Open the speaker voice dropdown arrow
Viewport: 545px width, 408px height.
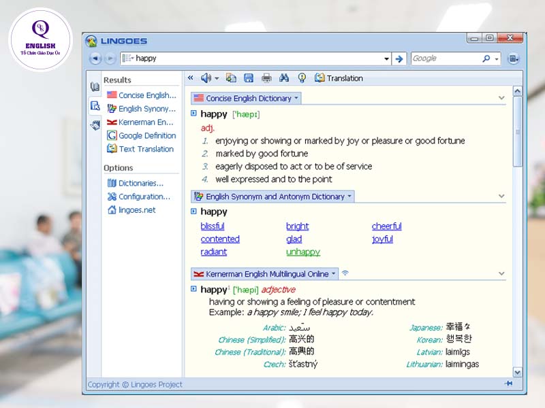click(217, 78)
